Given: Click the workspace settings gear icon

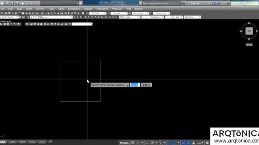Looking at the screenshot, I should point(20,17).
